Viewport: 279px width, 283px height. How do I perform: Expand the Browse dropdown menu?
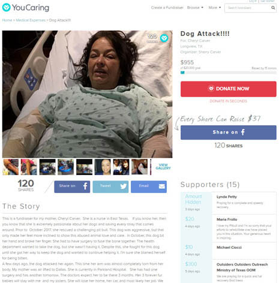(x=195, y=8)
